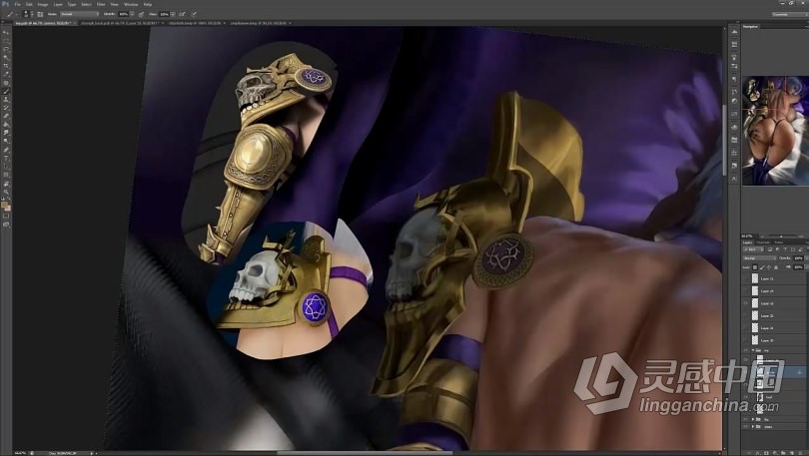Image resolution: width=809 pixels, height=456 pixels.
Task: Open the Opacity slider arrow in options bar
Action: click(132, 14)
